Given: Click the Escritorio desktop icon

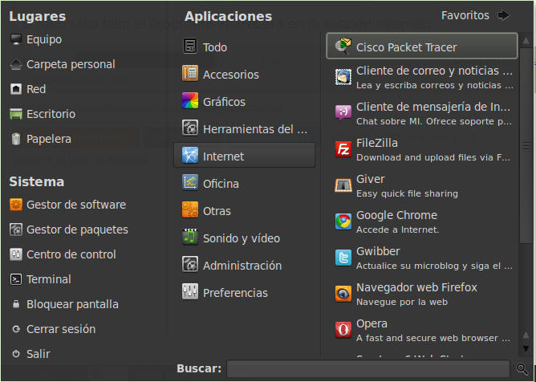Looking at the screenshot, I should coord(16,114).
